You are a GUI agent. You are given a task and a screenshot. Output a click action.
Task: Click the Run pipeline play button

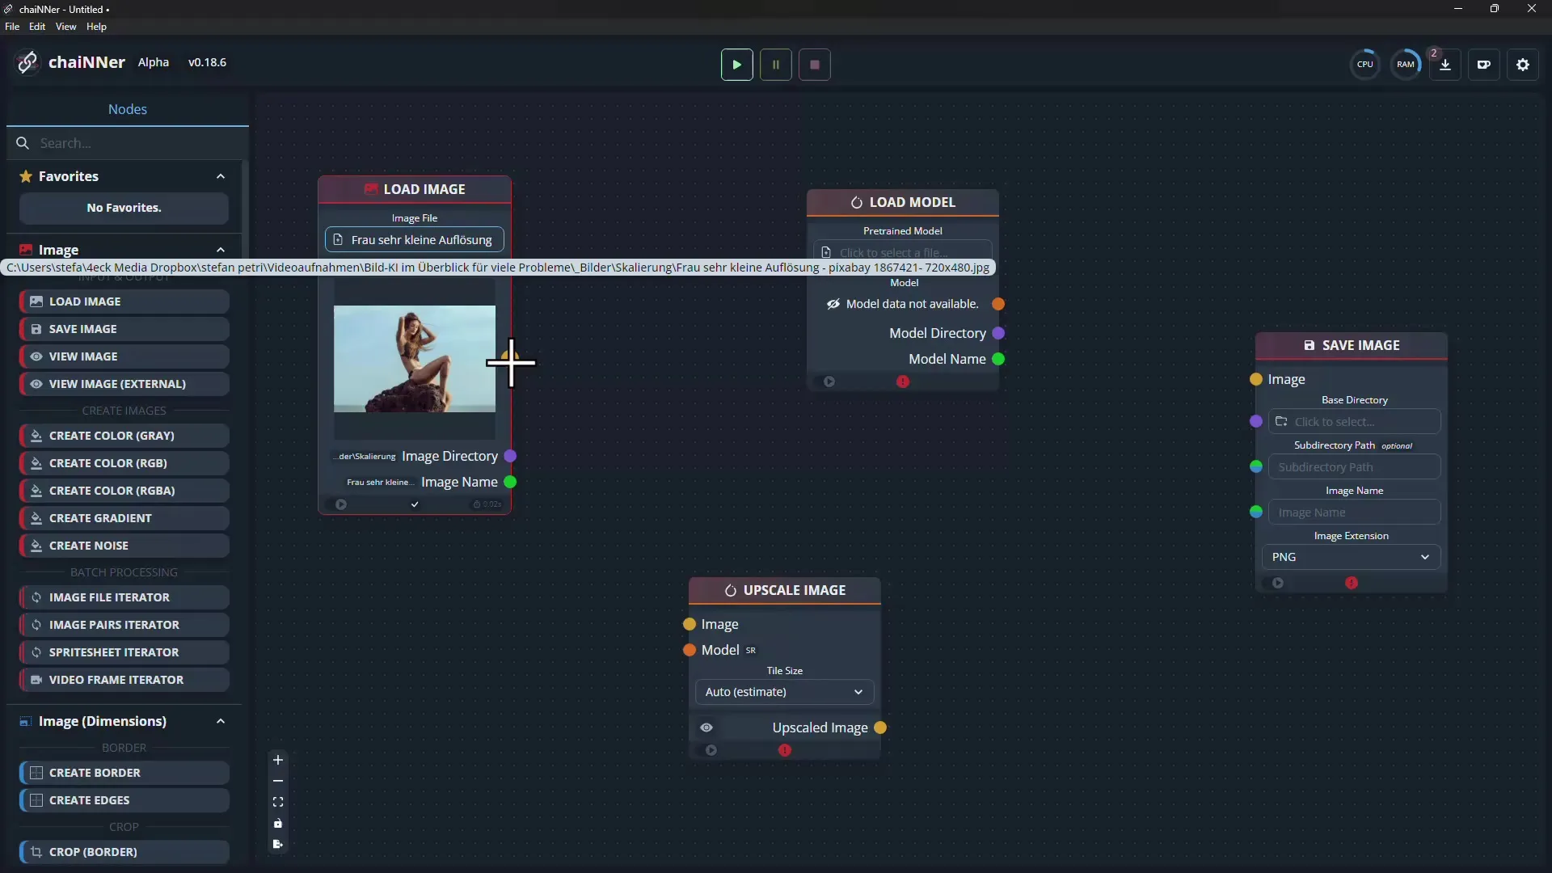(x=736, y=65)
